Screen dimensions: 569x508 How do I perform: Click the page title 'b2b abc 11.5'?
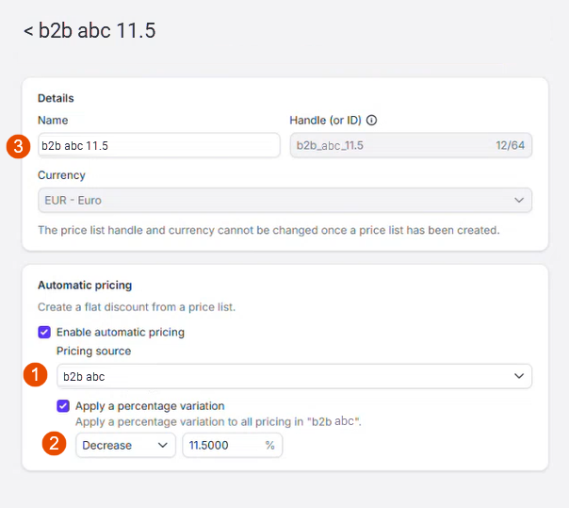pyautogui.click(x=97, y=30)
